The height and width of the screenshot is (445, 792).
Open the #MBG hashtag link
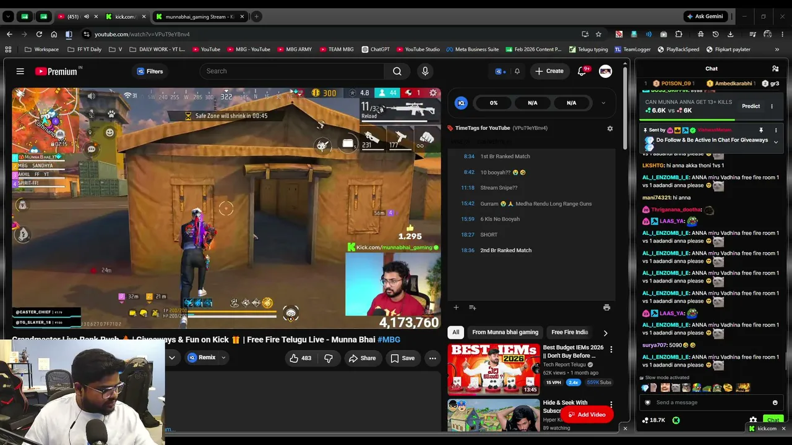[389, 339]
